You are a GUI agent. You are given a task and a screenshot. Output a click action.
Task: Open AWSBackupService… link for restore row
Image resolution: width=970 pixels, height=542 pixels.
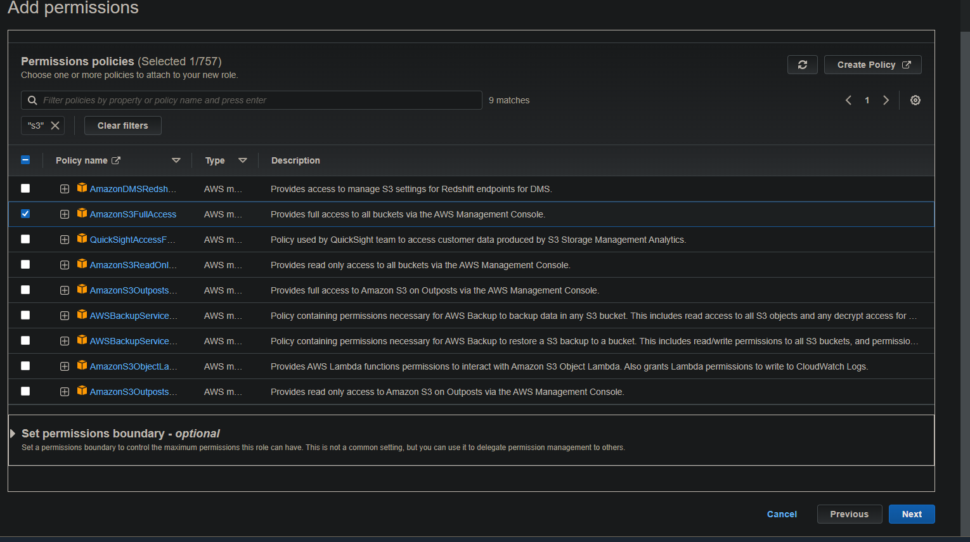pos(133,341)
